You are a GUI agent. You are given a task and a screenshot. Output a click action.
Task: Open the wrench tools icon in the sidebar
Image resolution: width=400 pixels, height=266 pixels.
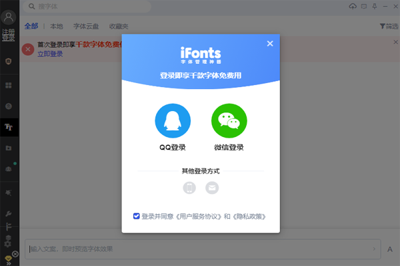tap(9, 213)
